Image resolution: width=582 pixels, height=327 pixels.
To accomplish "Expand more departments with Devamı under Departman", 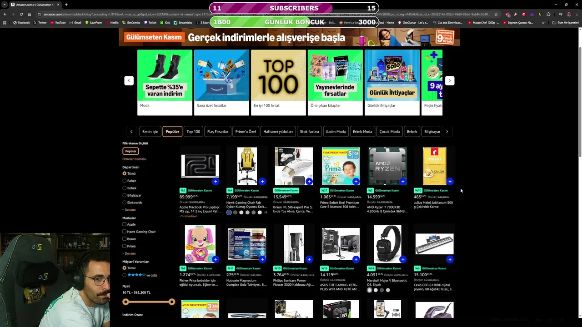I will point(129,210).
